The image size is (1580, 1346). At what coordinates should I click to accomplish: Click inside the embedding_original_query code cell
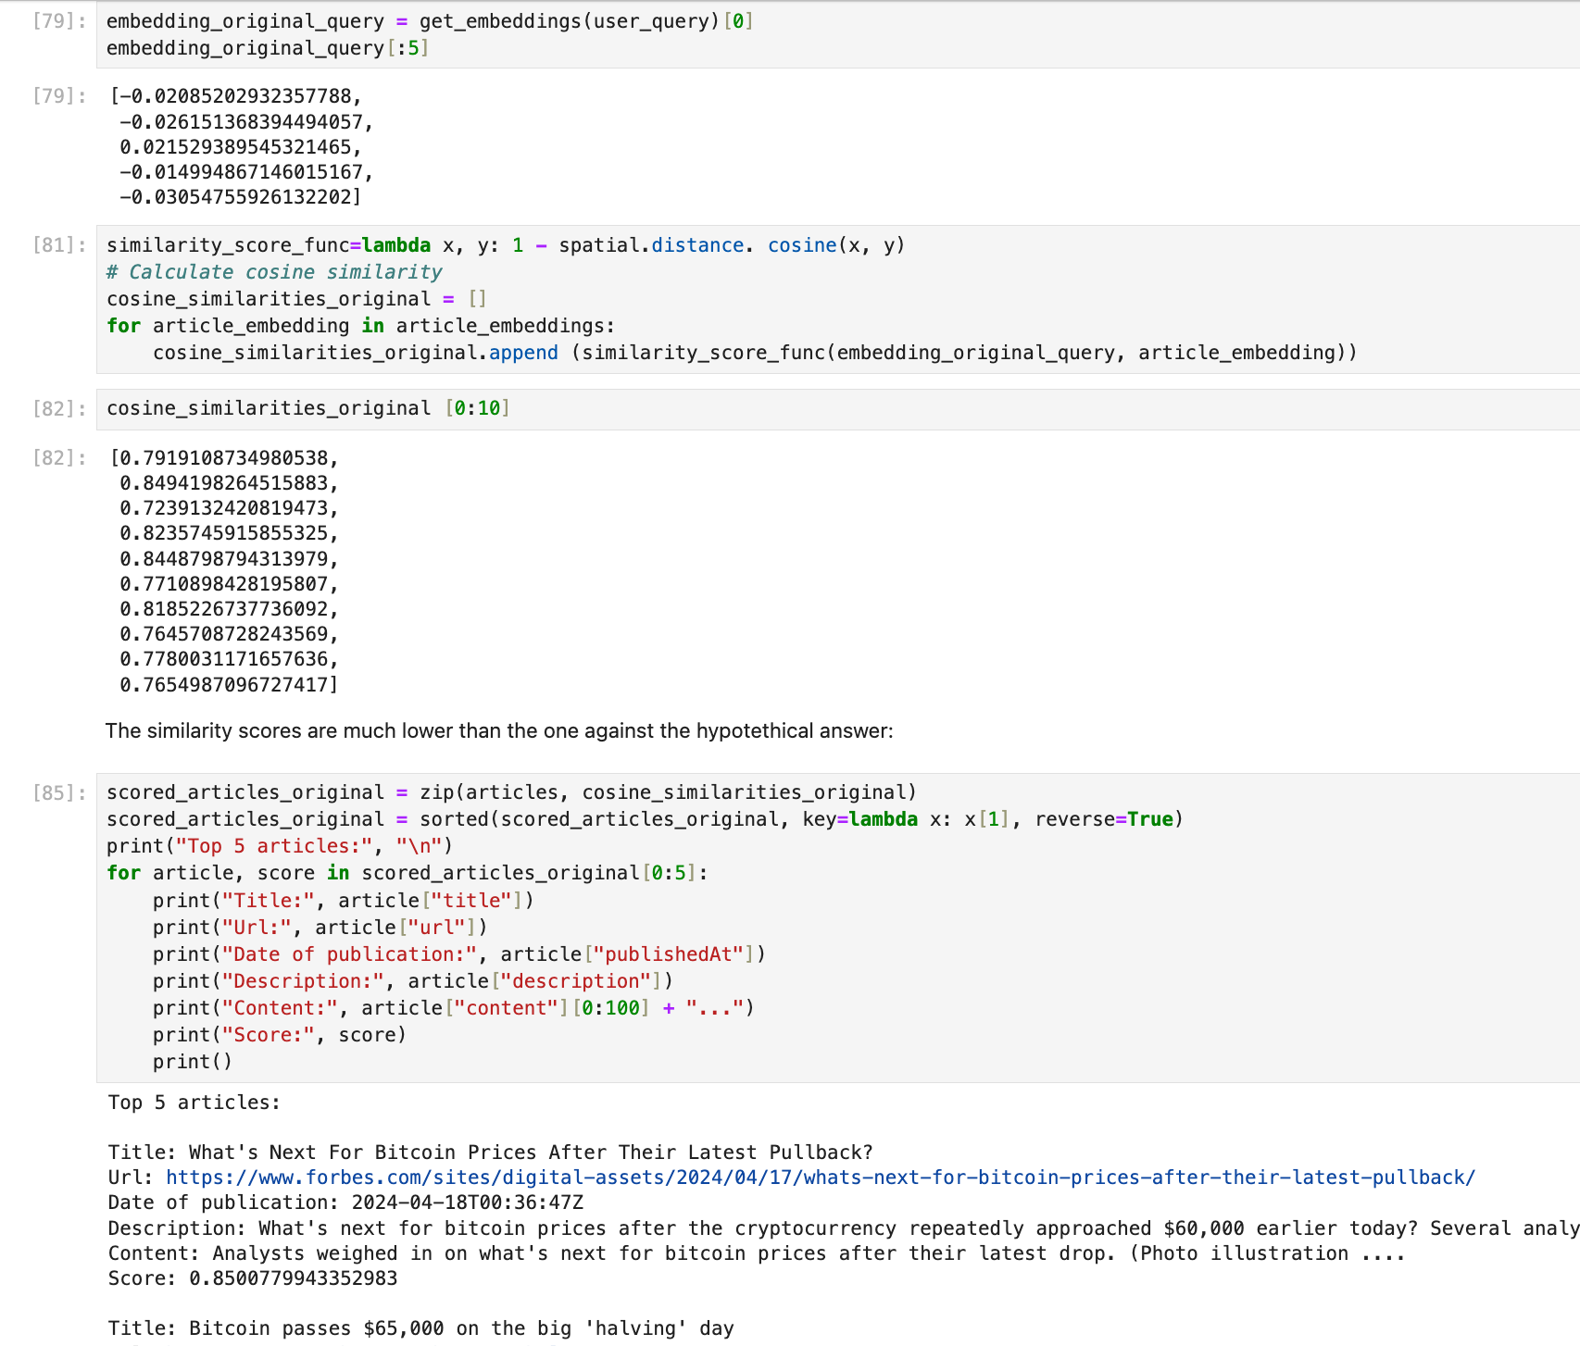click(x=838, y=34)
